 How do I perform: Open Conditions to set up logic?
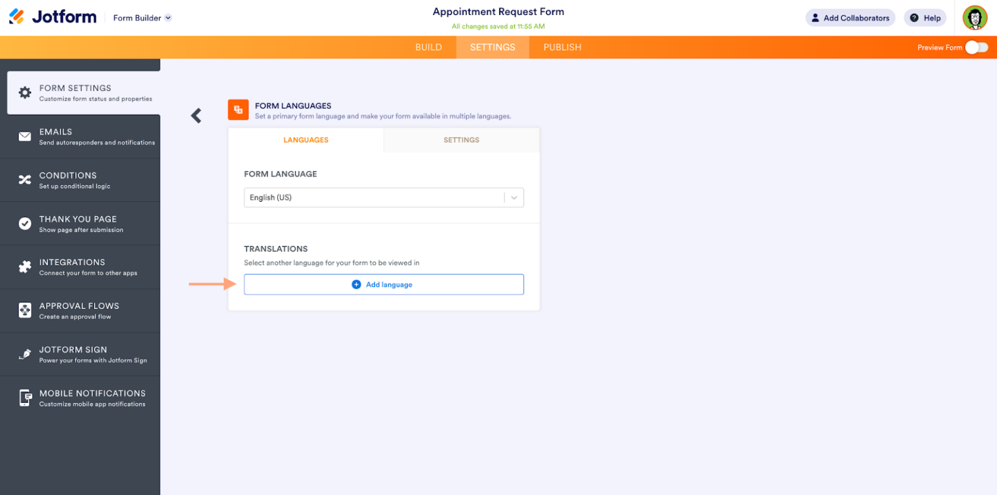(x=23, y=179)
